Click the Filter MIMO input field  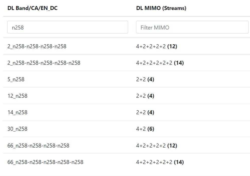[192, 27]
